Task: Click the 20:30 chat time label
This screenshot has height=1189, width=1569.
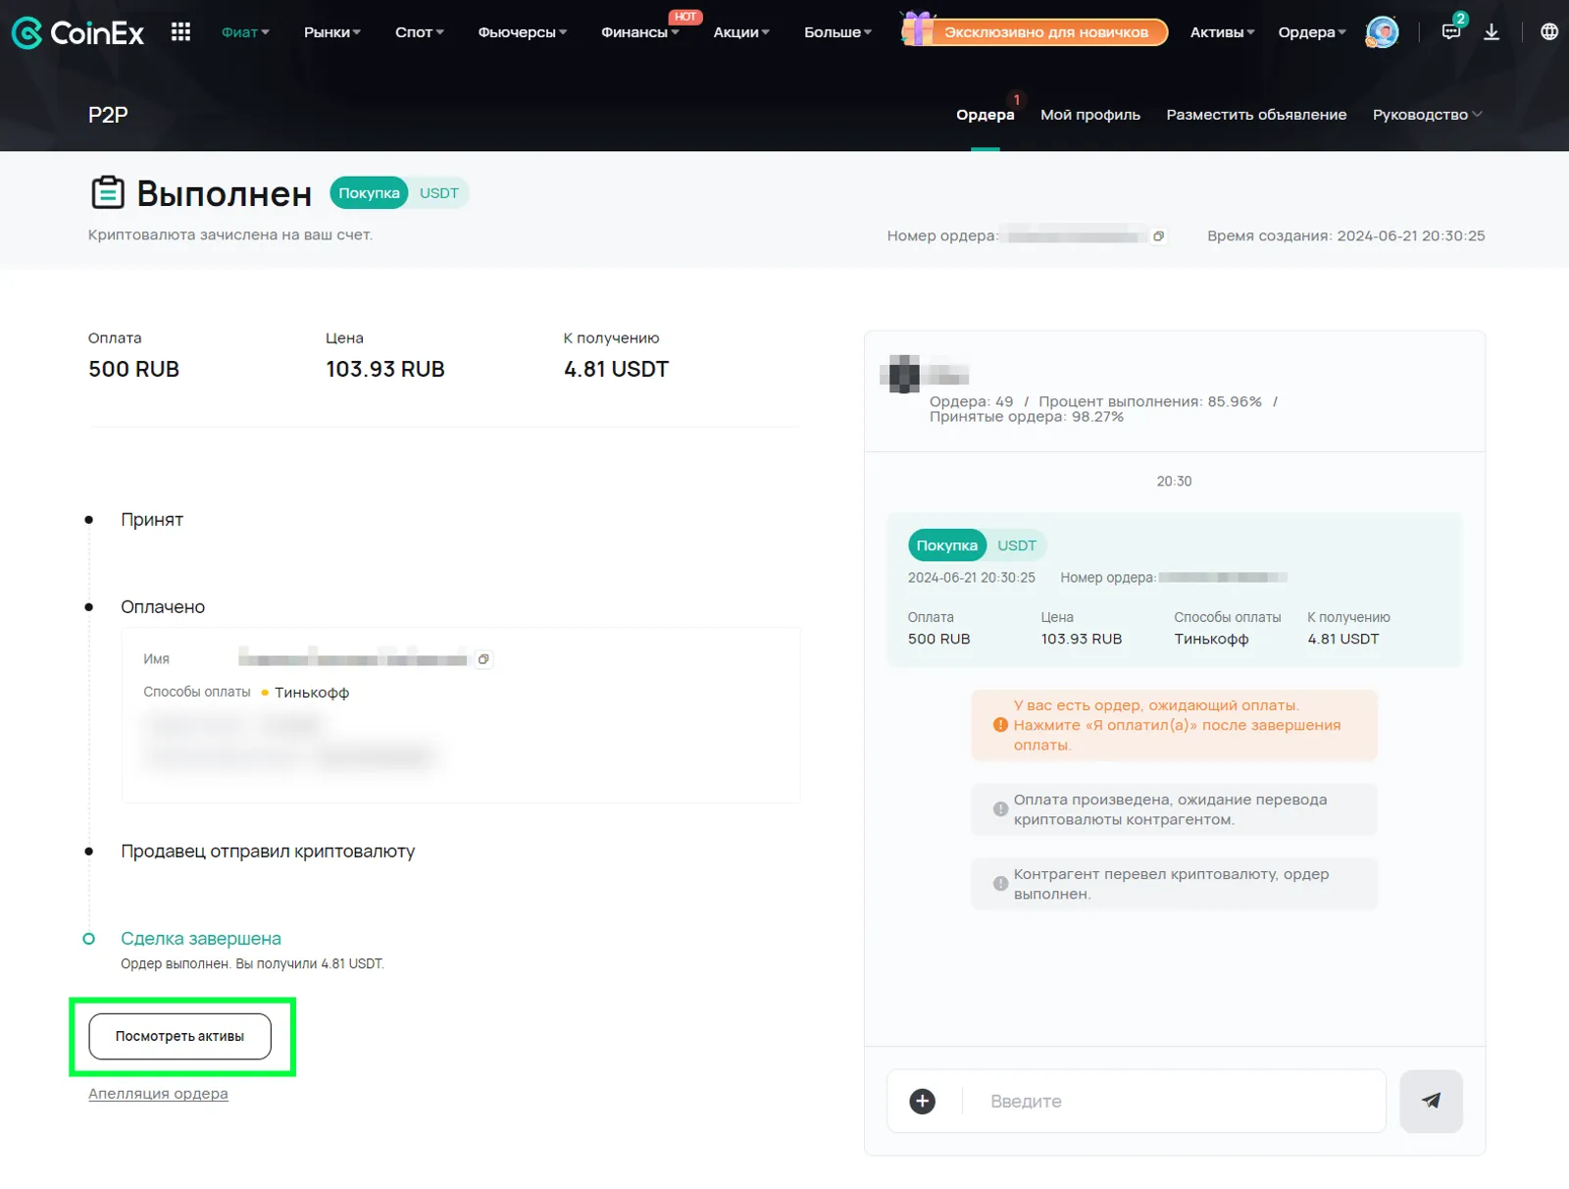Action: pos(1174,482)
